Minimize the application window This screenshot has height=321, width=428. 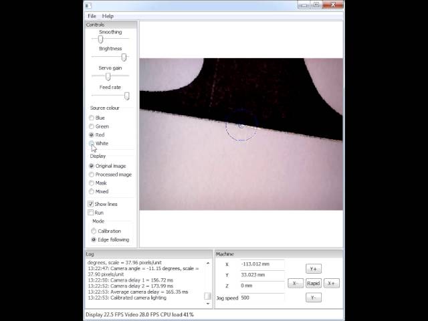[x=304, y=5]
